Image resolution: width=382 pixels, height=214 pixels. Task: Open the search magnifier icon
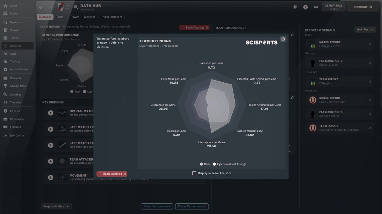coord(76,7)
